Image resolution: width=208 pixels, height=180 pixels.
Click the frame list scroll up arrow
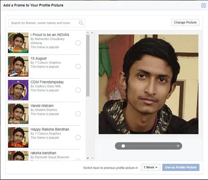[x=88, y=33]
